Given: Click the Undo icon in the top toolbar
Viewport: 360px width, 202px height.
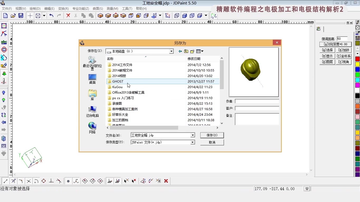Looking at the screenshot, I should tap(51, 16).
